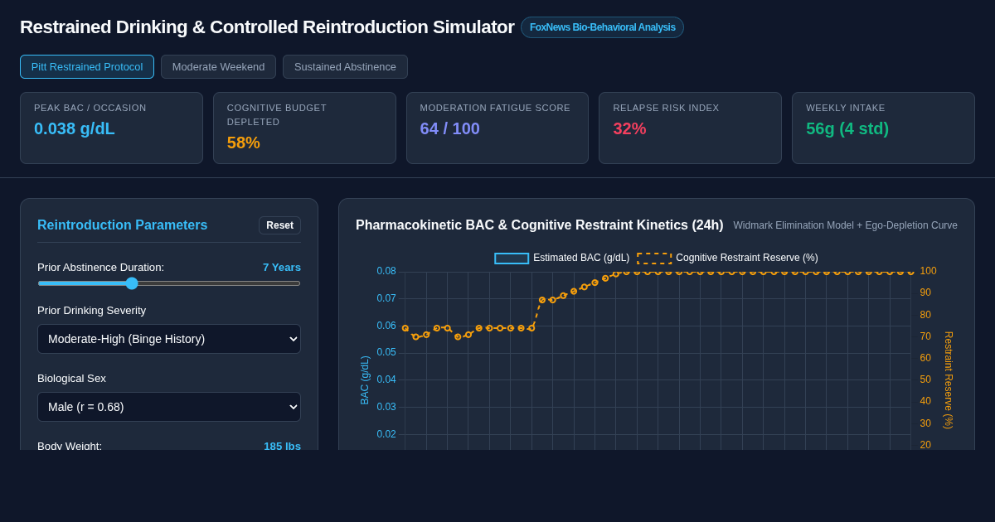The width and height of the screenshot is (995, 522).
Task: Toggle the Cognitive Restraint Reserve legend entry
Action: click(x=727, y=258)
